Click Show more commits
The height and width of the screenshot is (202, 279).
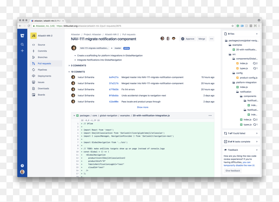coord(142,107)
